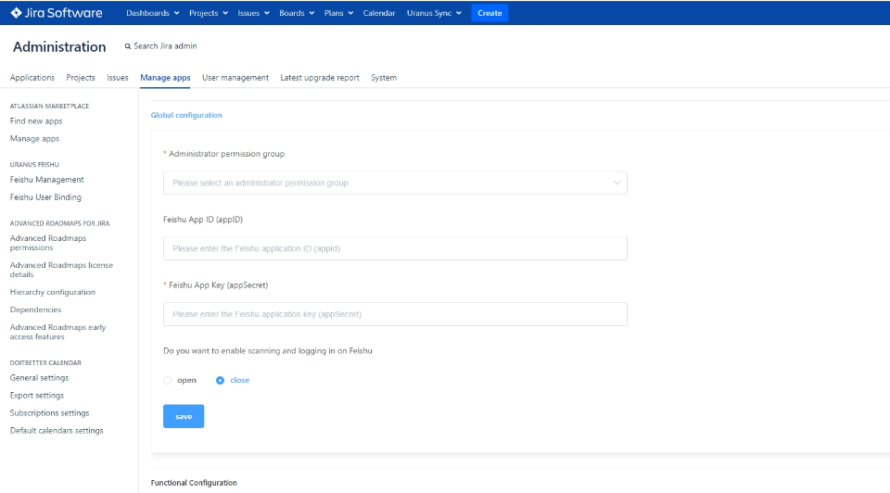
Task: Expand the Administrator permission group dropdown
Action: click(x=395, y=183)
